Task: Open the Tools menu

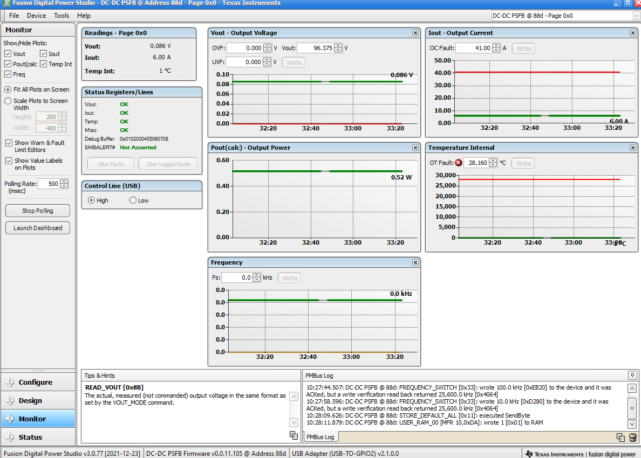Action: [x=62, y=16]
